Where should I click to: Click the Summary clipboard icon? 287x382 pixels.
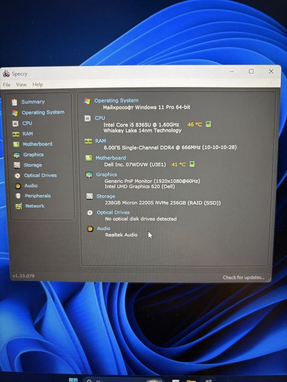(x=14, y=102)
